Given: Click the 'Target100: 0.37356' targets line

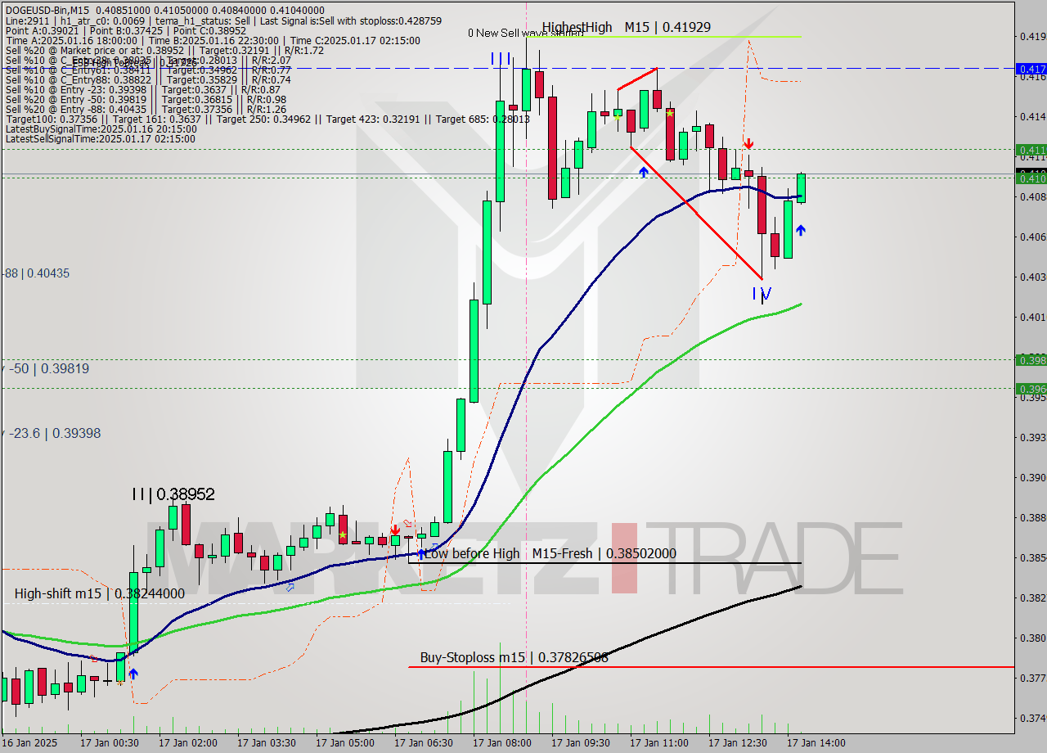Looking at the screenshot, I should point(267,119).
